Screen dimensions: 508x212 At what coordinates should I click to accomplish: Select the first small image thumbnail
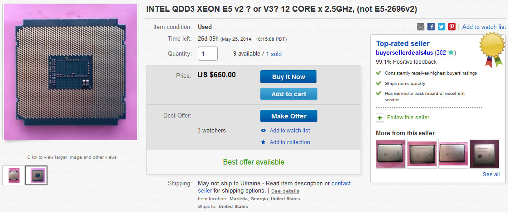coord(14,175)
